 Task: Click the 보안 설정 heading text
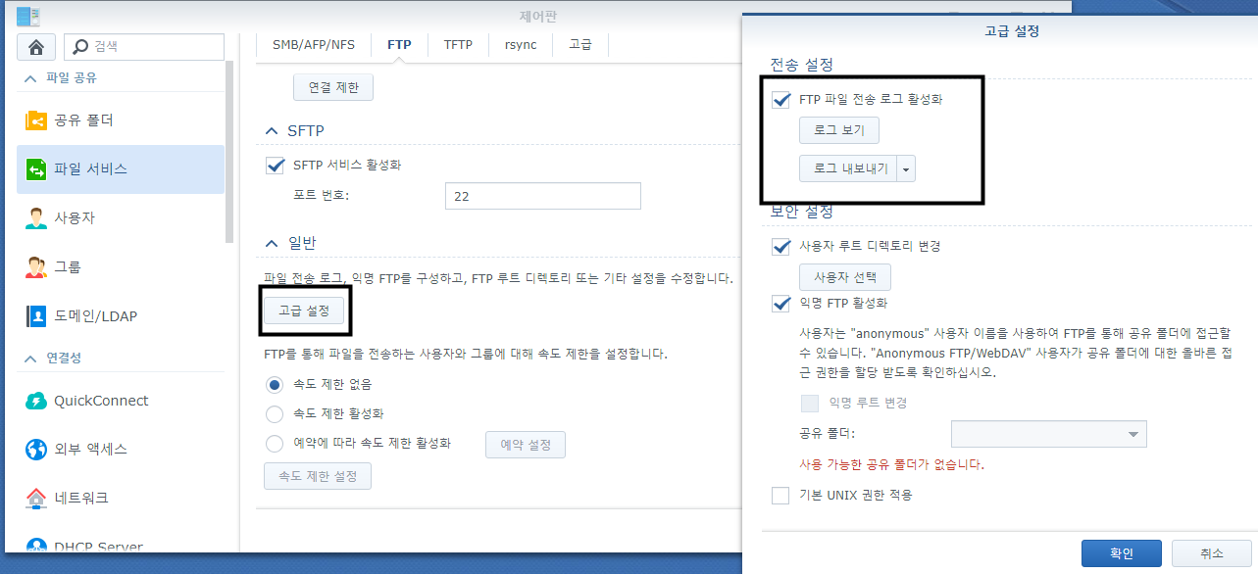(802, 212)
